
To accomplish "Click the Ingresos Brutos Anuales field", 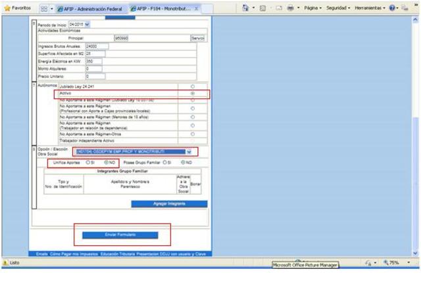I will pyautogui.click(x=97, y=47).
